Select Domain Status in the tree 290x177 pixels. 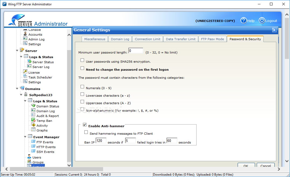48,106
